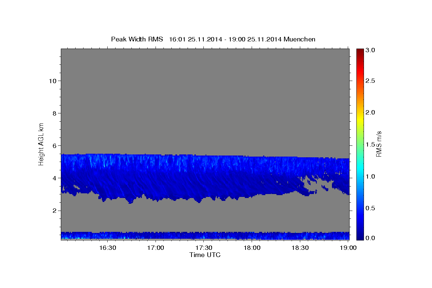
Task: Click the height tick label 4
Action: tap(54, 178)
